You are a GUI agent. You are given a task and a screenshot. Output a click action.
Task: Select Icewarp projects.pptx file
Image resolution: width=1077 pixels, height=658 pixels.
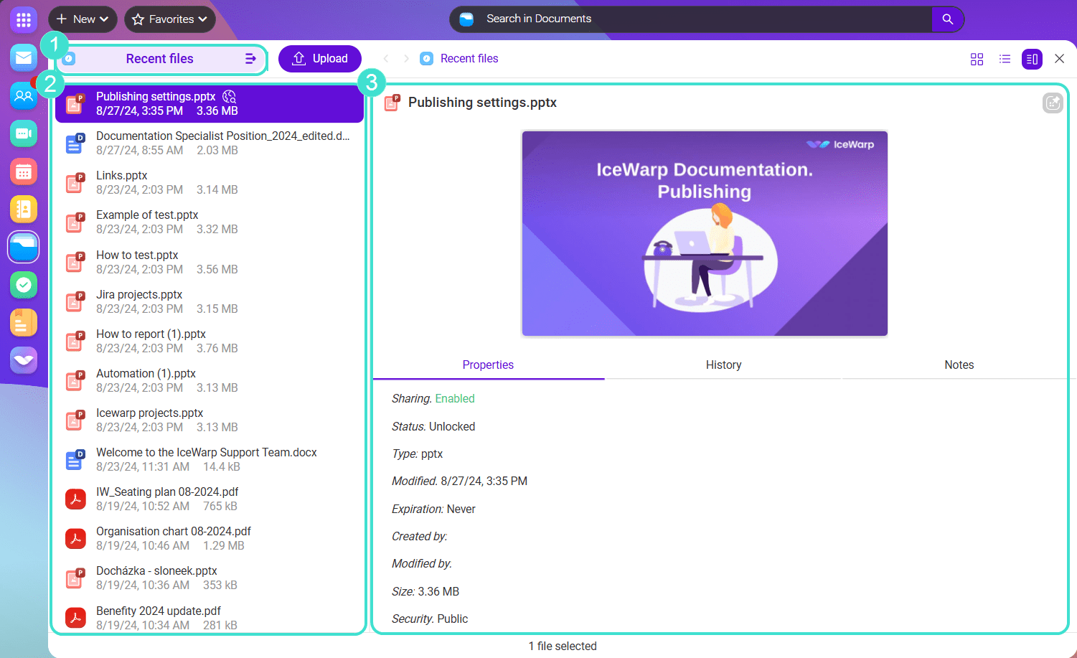click(210, 420)
